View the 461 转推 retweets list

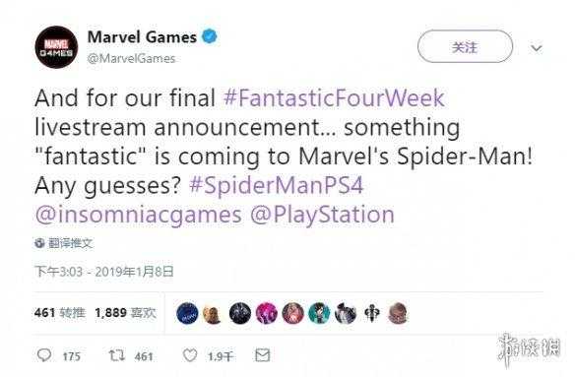(60, 313)
